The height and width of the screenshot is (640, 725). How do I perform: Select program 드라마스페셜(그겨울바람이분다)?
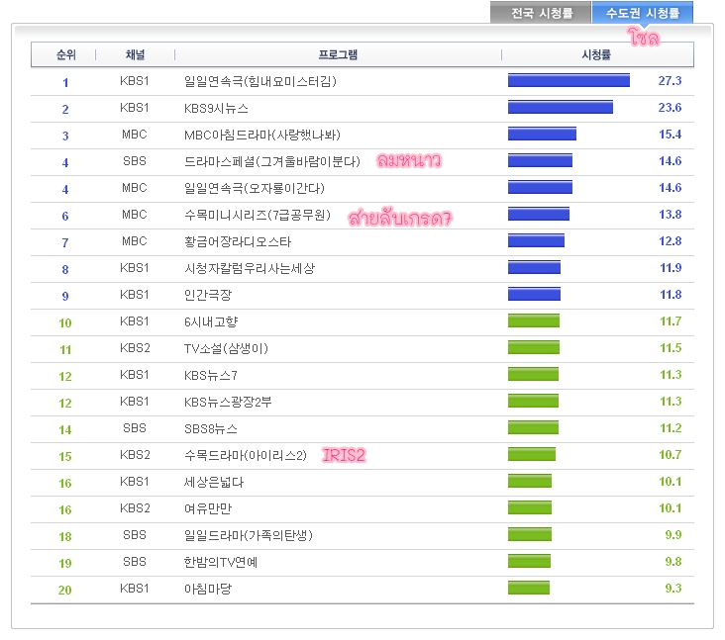[271, 161]
